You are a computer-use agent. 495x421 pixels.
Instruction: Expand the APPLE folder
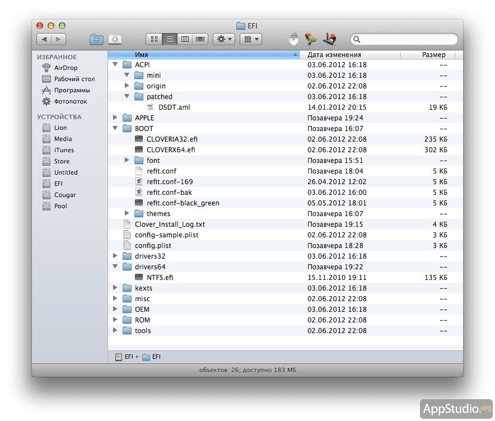[x=115, y=118]
